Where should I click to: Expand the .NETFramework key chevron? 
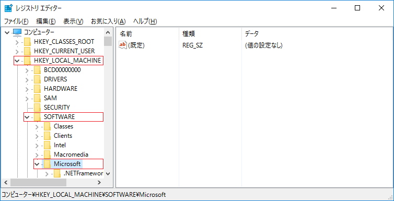(x=47, y=174)
